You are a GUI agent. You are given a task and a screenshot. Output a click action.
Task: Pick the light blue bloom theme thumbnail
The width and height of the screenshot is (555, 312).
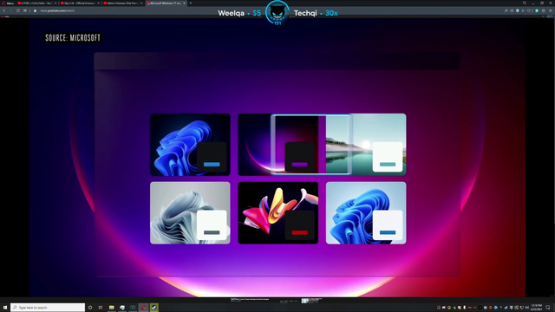point(366,213)
